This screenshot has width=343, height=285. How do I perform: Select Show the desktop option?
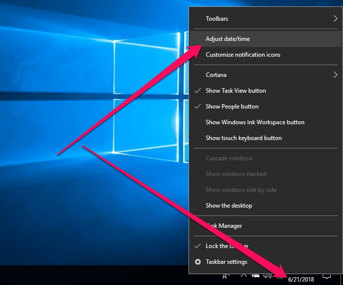[266, 206]
